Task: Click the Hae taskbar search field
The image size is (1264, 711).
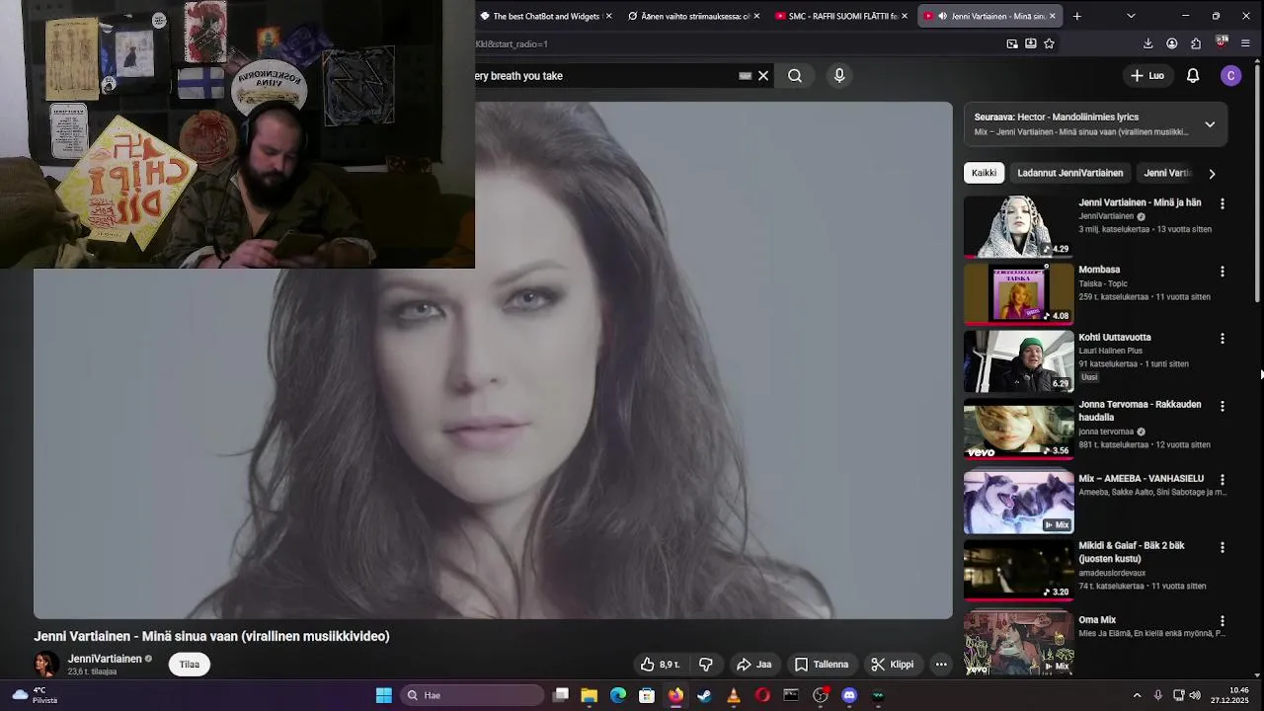Action: pyautogui.click(x=472, y=695)
